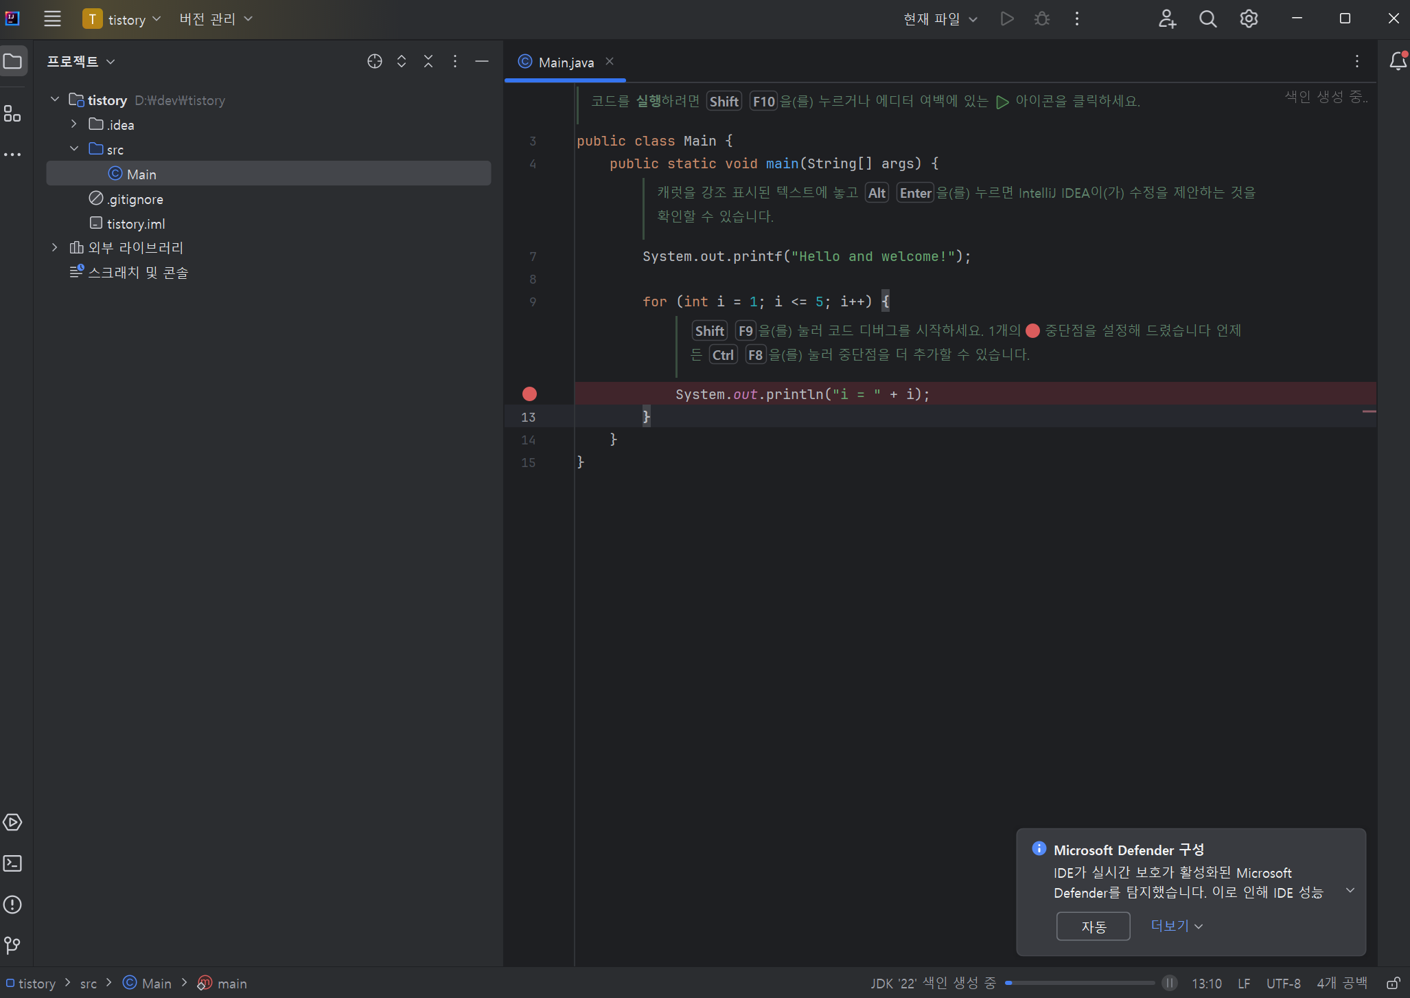Click the 자동 button in Defender notification
Image resolution: width=1410 pixels, height=998 pixels.
click(1093, 927)
